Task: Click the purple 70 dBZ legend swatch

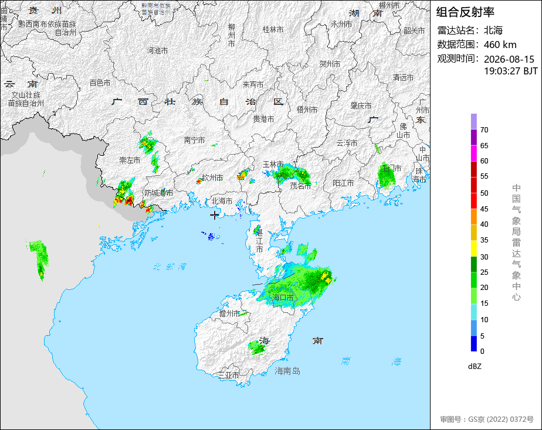Action: click(x=473, y=121)
